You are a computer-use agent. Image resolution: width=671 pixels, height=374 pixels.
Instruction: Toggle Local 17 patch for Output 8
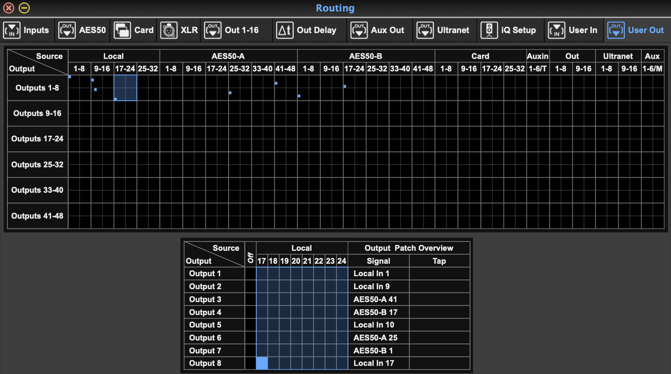pos(262,363)
